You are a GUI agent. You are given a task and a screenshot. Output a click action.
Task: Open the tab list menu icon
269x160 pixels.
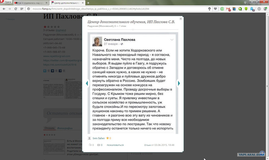click(245, 2)
